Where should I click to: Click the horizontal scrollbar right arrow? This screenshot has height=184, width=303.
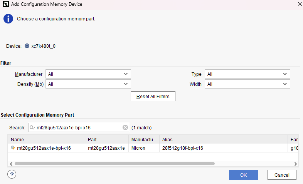pos(296,164)
